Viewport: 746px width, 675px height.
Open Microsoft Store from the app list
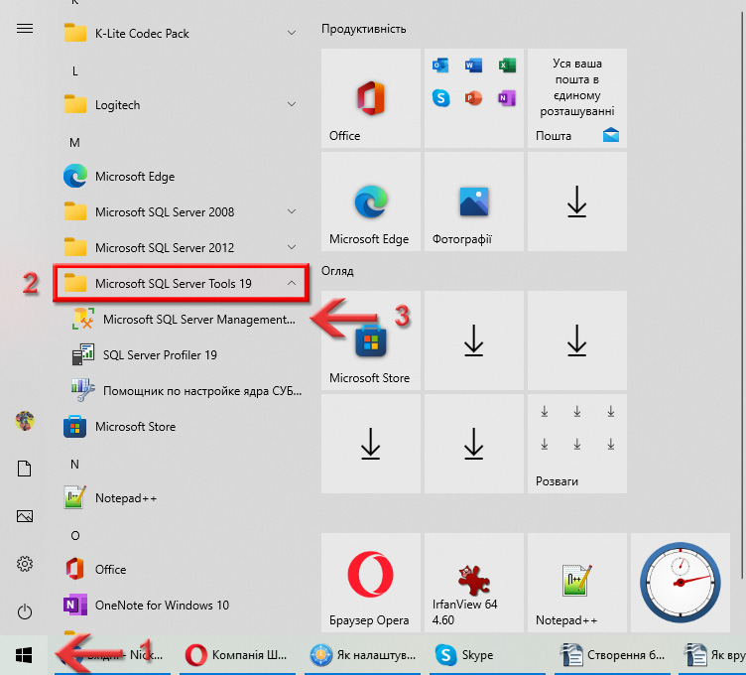tap(181, 426)
